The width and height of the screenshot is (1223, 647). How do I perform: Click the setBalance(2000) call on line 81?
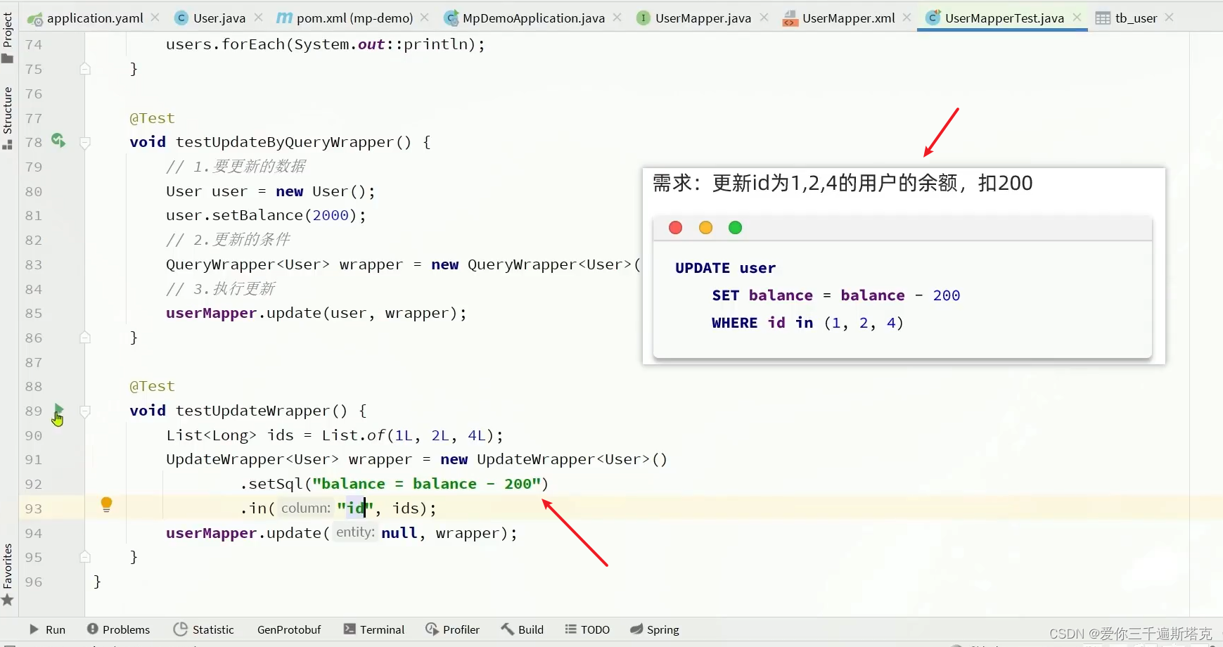point(266,215)
